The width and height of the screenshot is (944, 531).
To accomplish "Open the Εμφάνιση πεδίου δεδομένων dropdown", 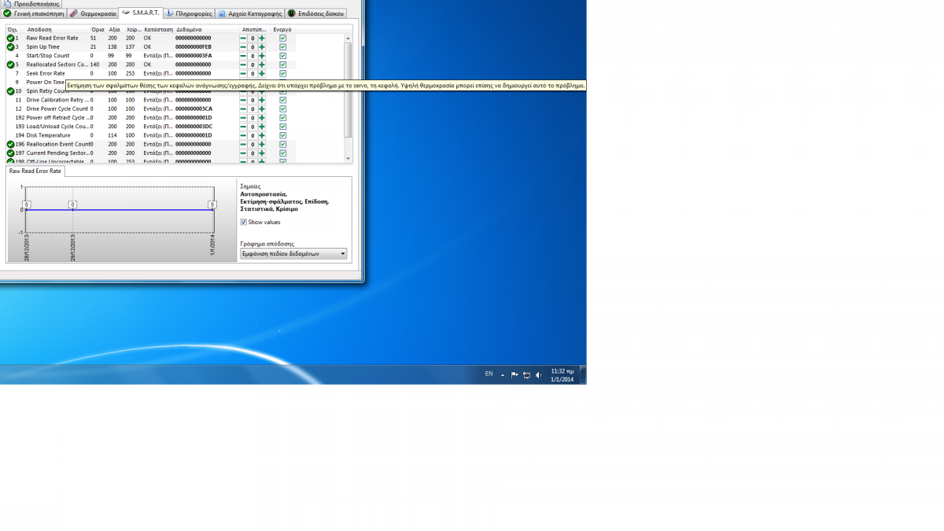I will tap(293, 254).
